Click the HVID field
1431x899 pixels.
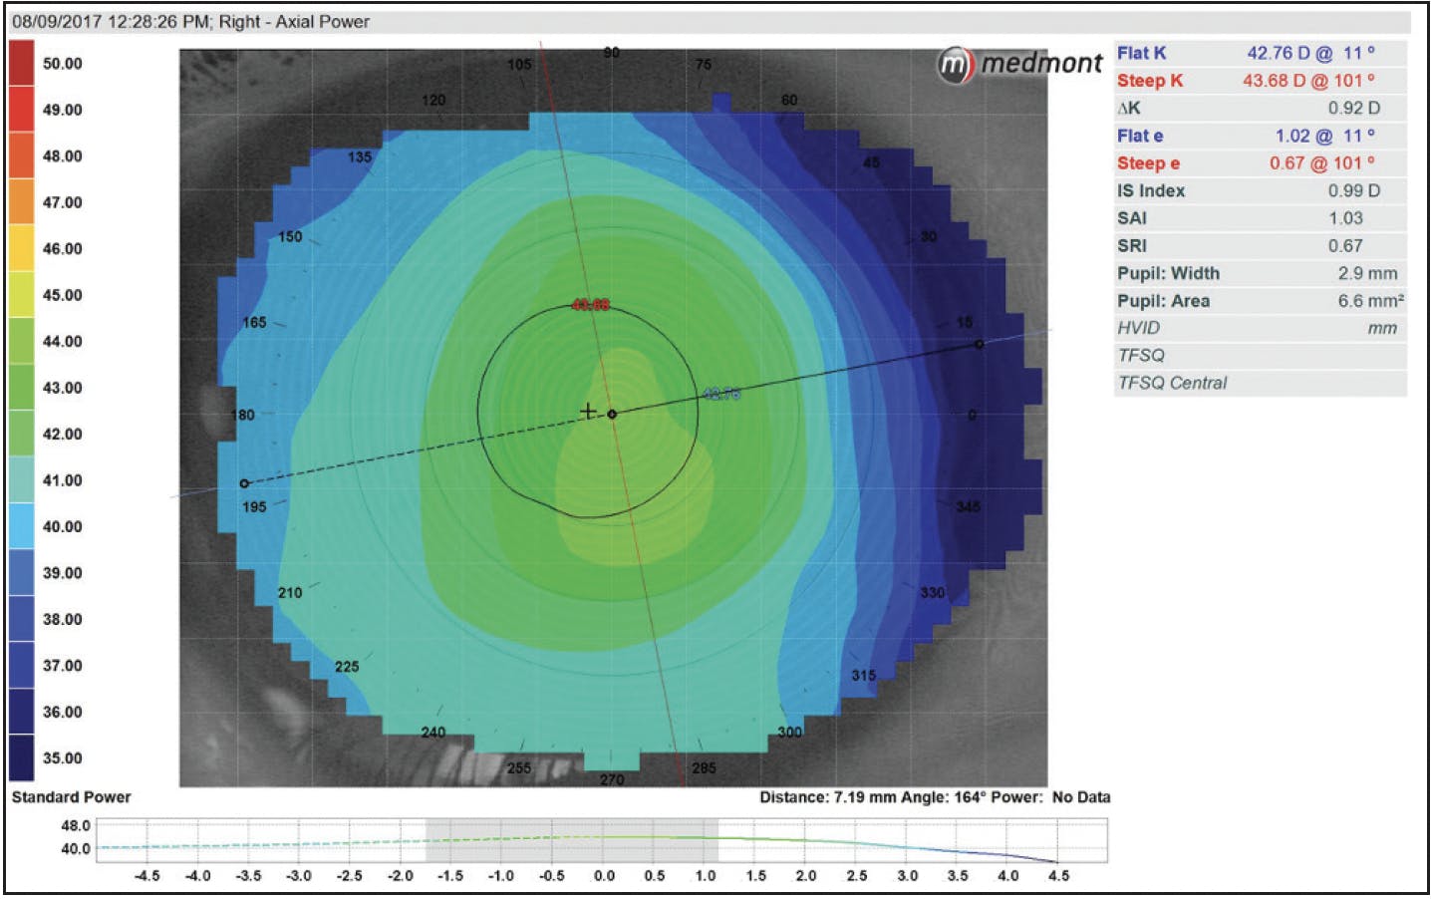click(1260, 328)
